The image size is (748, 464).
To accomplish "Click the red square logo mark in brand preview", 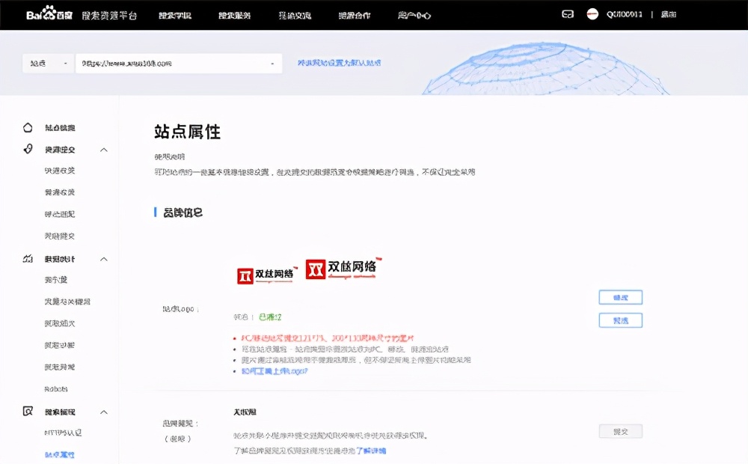I will (x=316, y=270).
